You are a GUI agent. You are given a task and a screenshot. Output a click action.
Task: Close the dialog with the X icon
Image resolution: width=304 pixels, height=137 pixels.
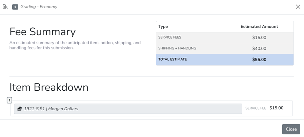click(298, 7)
